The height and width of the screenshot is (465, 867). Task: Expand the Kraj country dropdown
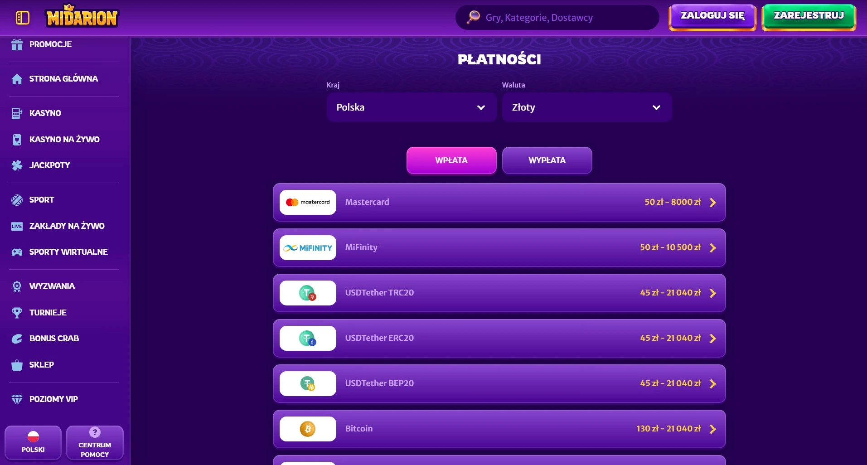(411, 107)
